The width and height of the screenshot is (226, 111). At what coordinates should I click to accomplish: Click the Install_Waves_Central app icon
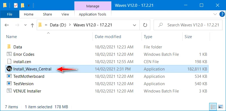[9, 69]
